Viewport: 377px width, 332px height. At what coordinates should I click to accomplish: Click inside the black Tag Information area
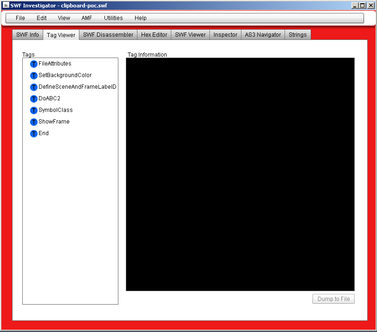(240, 174)
